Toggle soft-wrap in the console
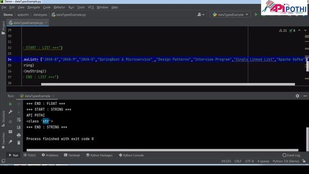 [x=19, y=119]
